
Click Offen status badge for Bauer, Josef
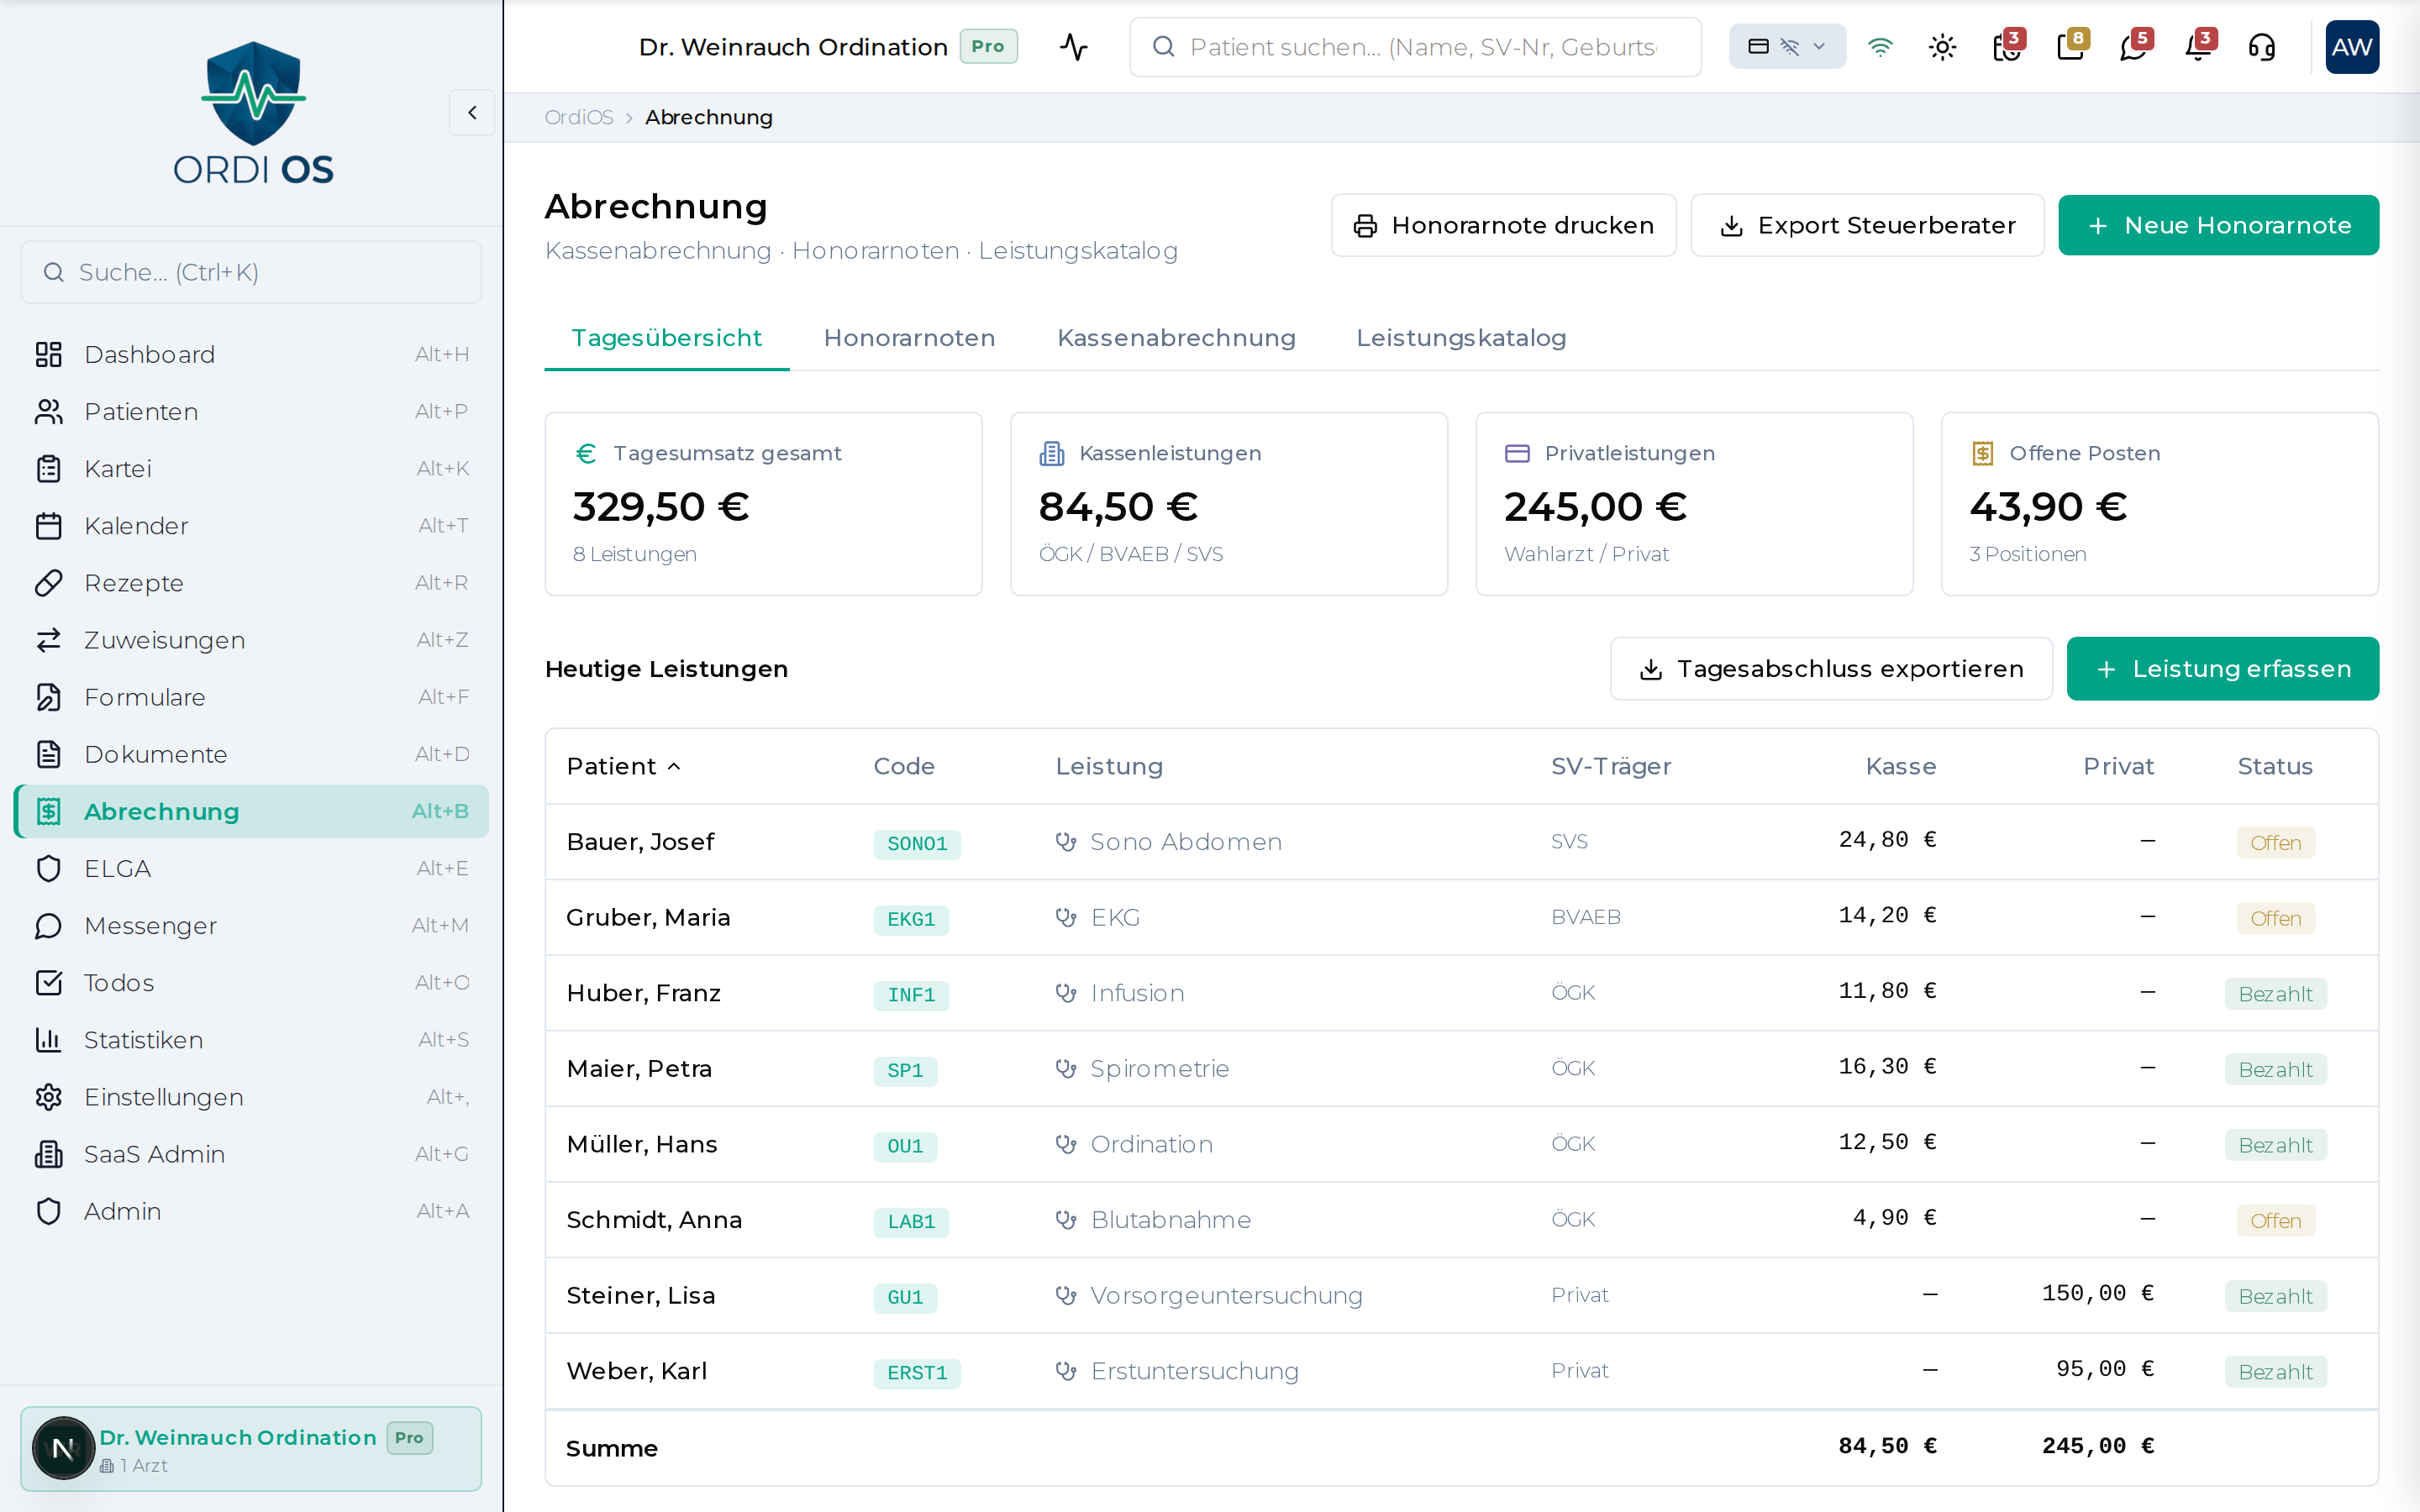2275,843
